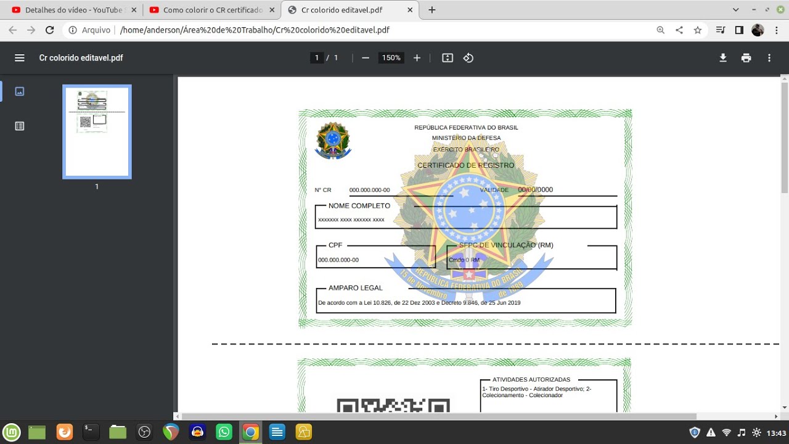Click the 13:43 clock in the tray

pos(777,432)
